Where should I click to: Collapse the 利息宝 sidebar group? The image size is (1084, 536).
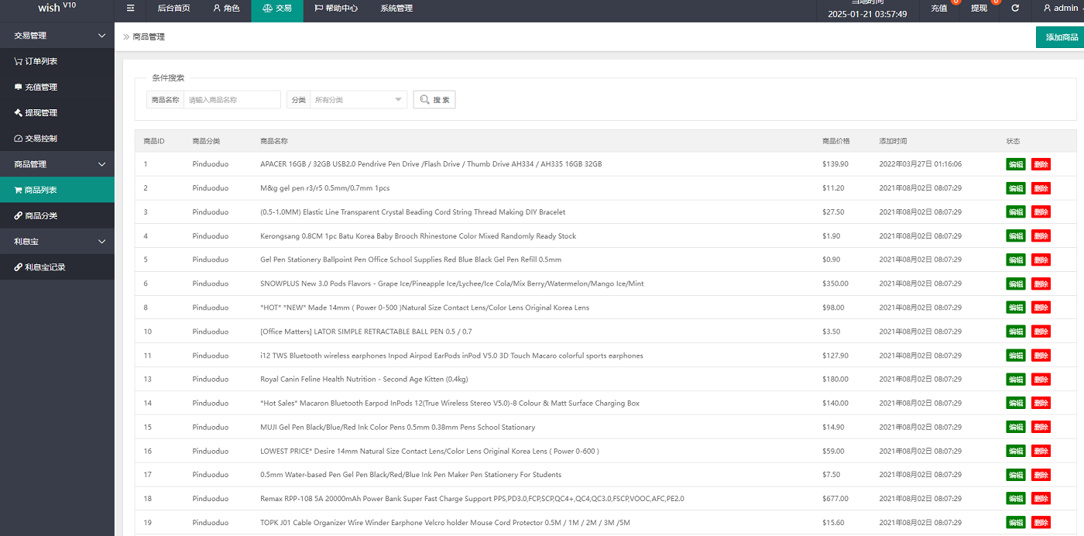tap(57, 241)
